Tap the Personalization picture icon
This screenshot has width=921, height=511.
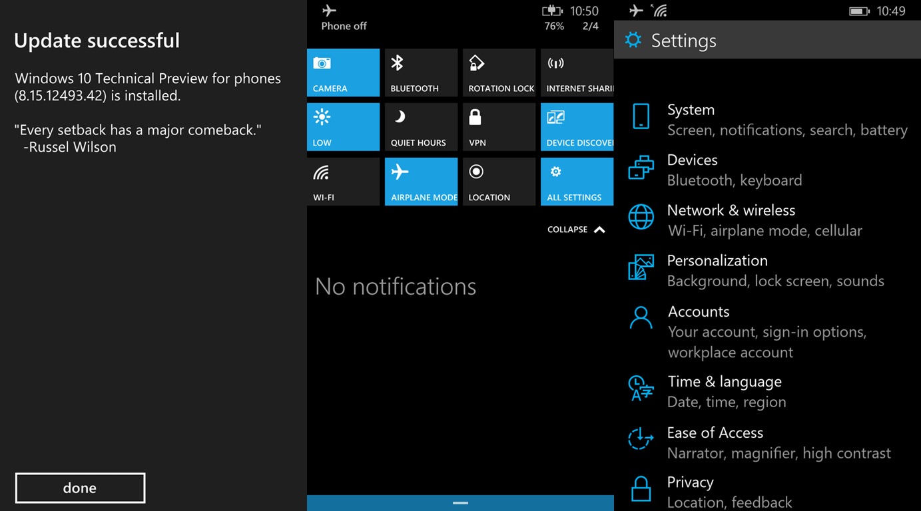point(641,267)
